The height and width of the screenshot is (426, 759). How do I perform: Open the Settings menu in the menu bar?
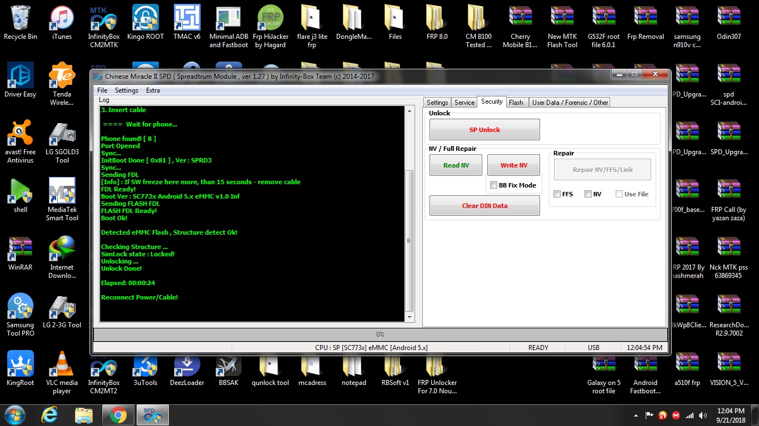coord(127,90)
